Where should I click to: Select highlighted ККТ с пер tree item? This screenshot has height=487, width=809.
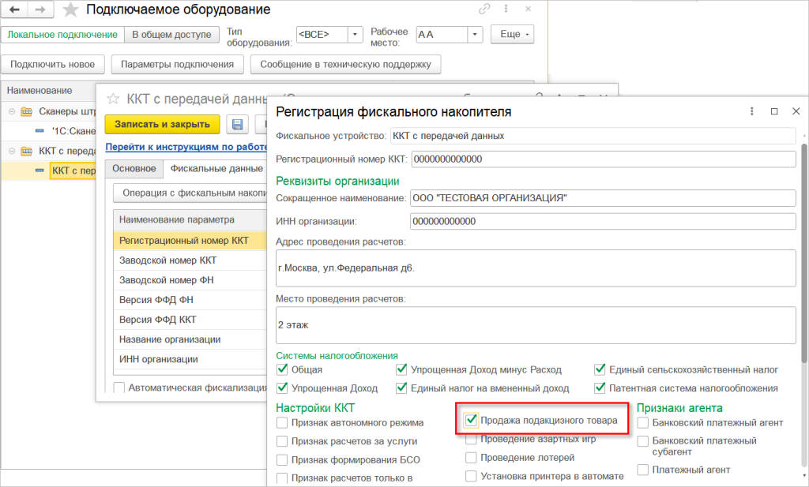point(73,170)
